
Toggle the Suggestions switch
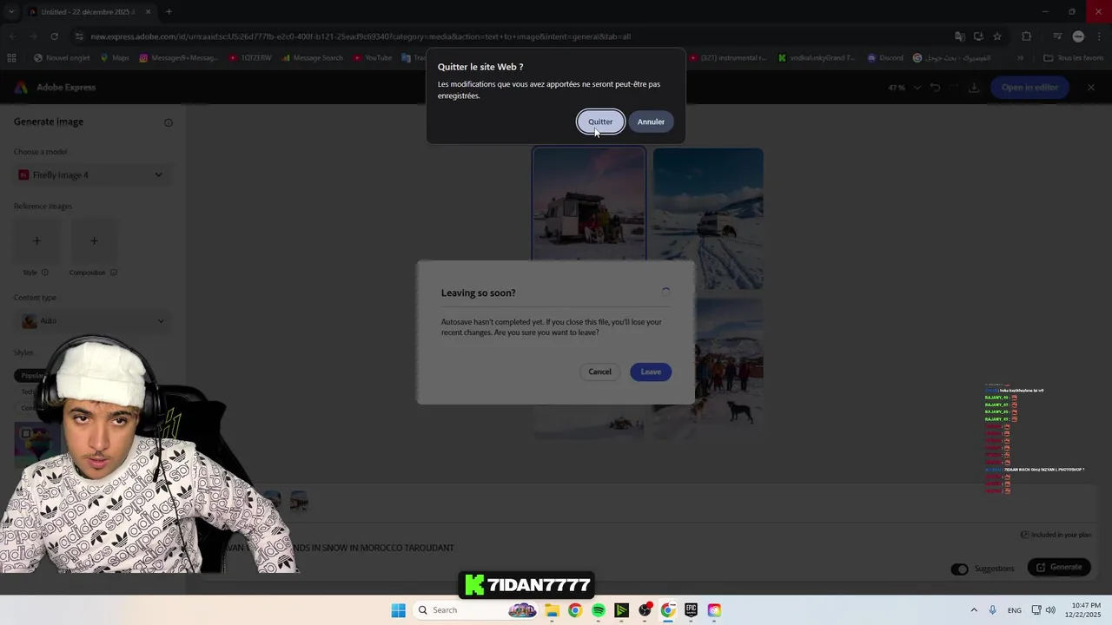click(x=959, y=569)
